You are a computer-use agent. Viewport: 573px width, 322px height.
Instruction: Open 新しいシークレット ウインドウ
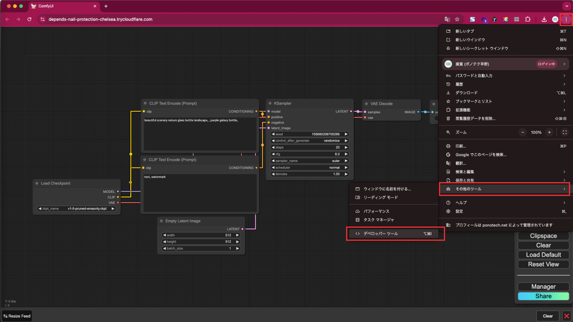point(506,49)
